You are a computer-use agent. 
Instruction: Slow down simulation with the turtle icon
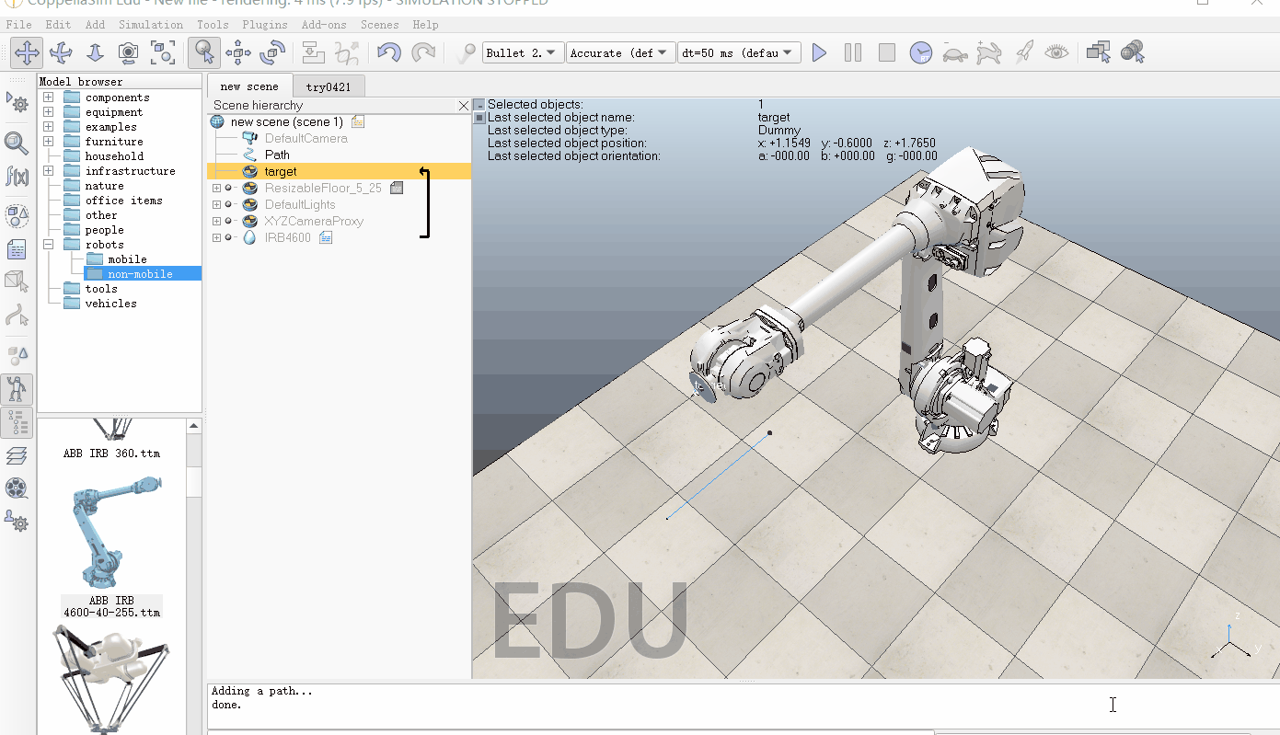(x=955, y=52)
